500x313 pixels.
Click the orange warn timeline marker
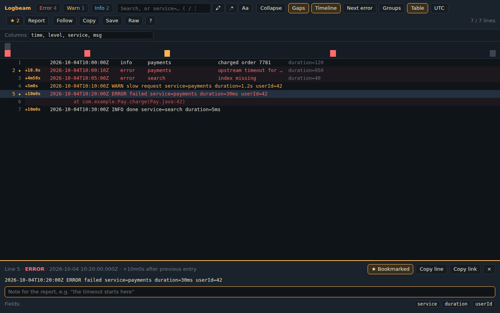tap(167, 54)
